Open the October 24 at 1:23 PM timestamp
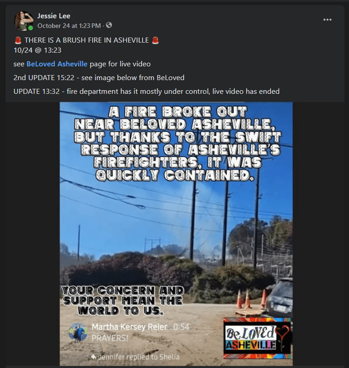Viewport: 349px width, 368px height. pyautogui.click(x=69, y=26)
